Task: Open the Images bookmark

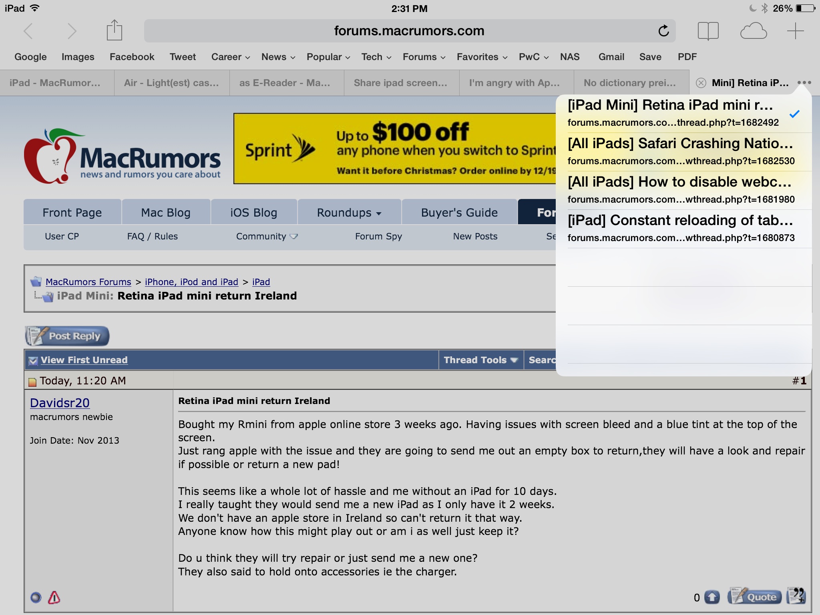Action: (78, 57)
